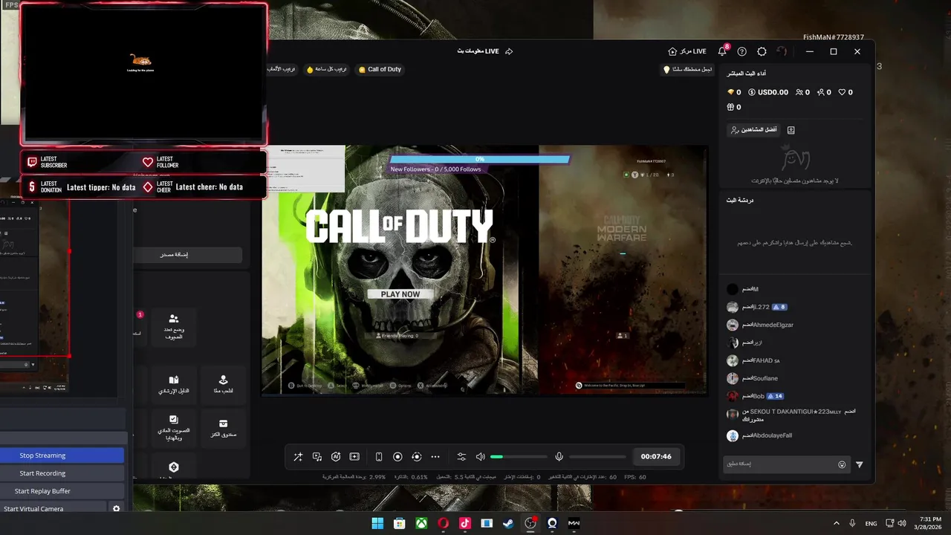Open Xbox app from taskbar

point(421,523)
